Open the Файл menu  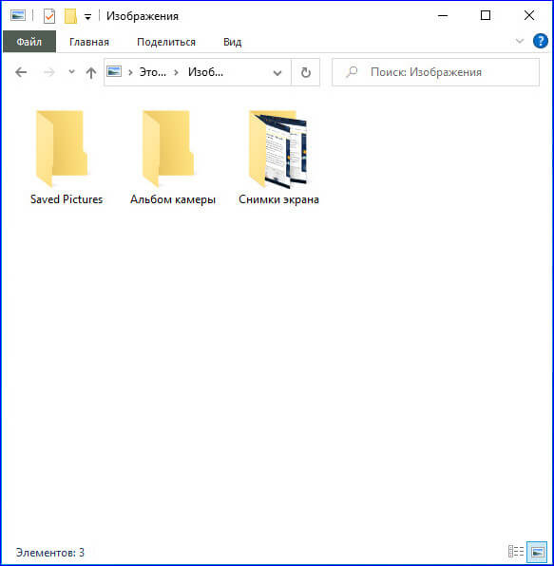tap(29, 42)
